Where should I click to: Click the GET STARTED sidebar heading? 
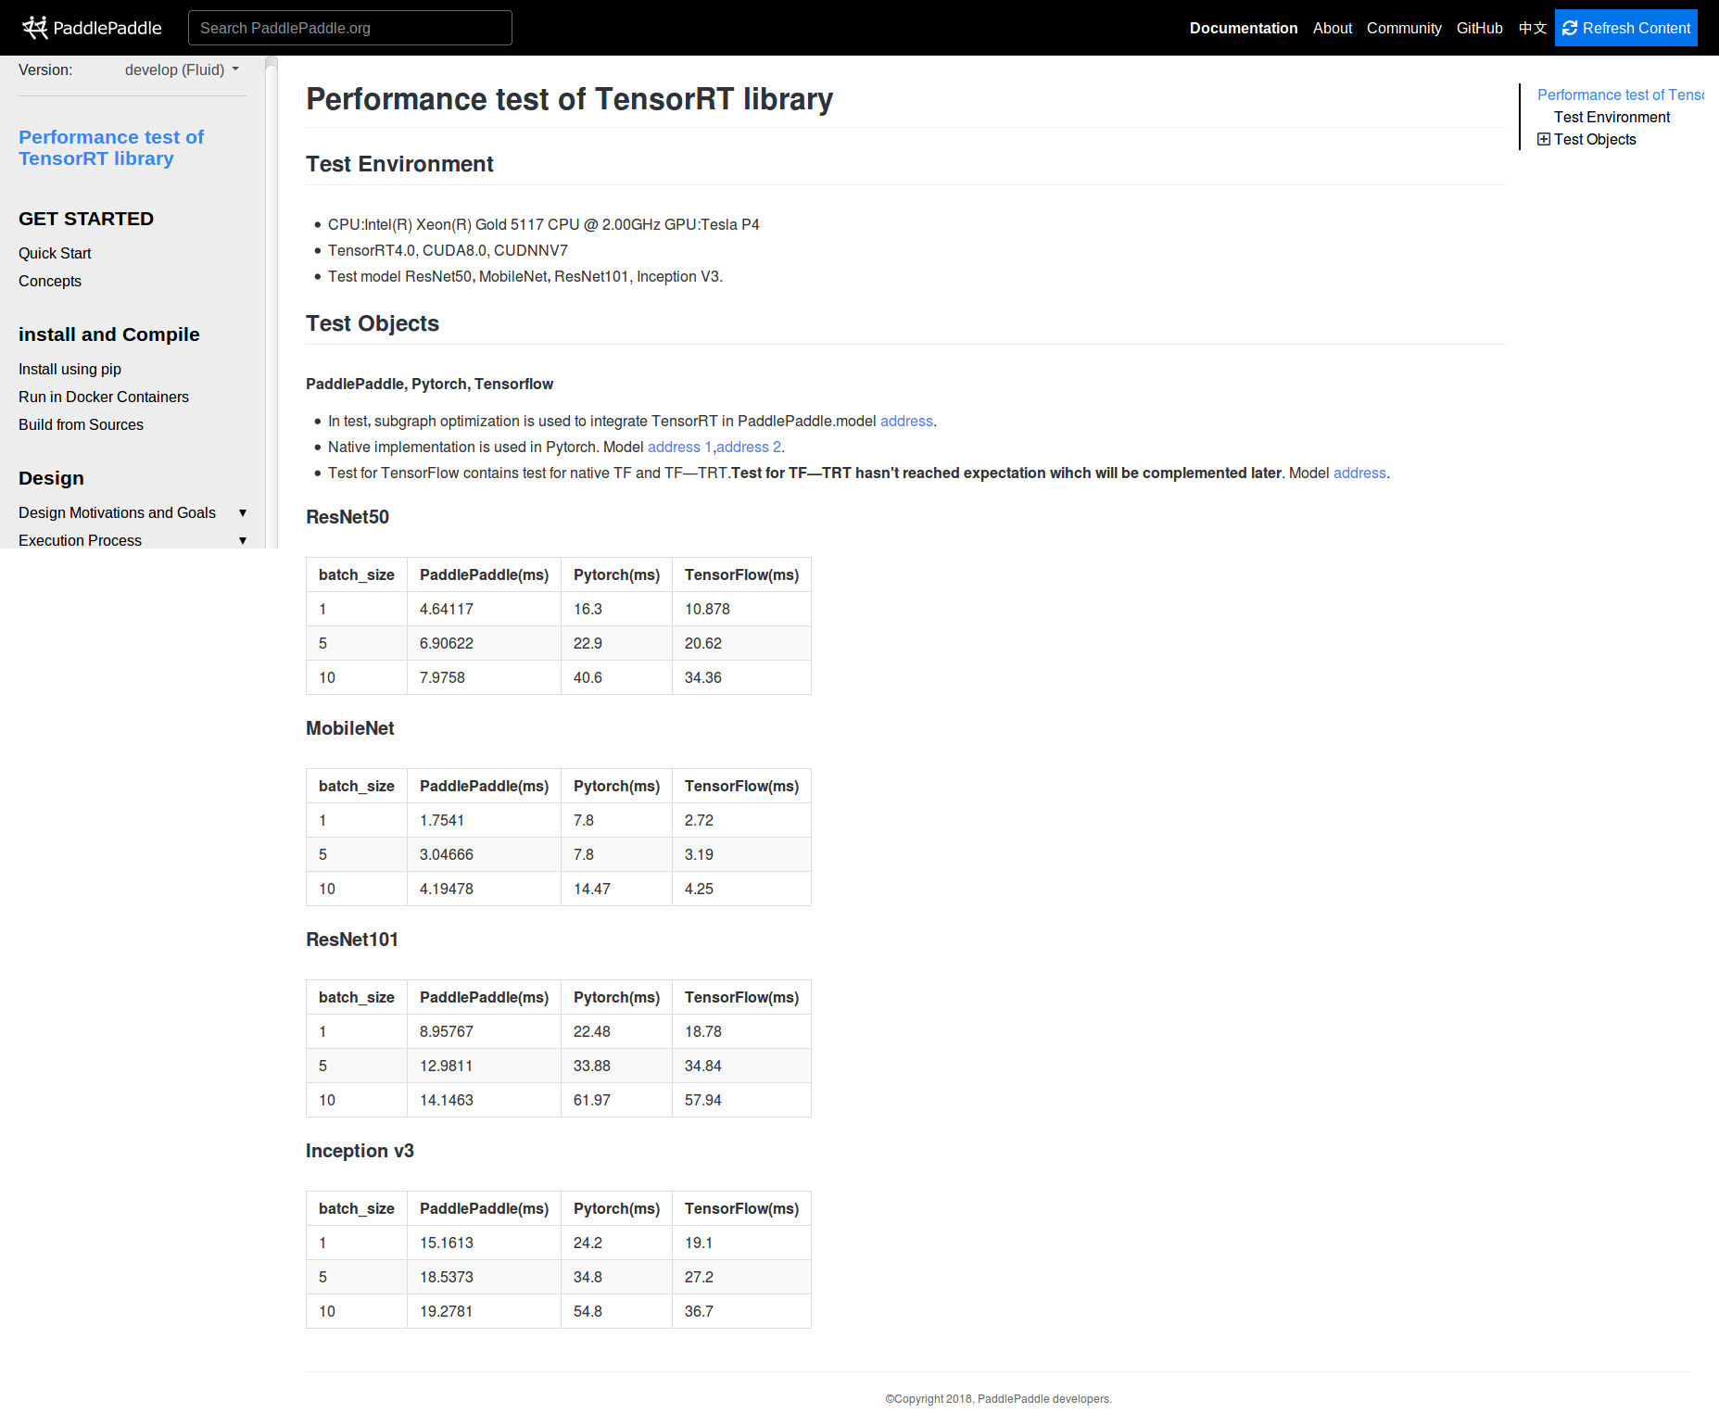(86, 219)
